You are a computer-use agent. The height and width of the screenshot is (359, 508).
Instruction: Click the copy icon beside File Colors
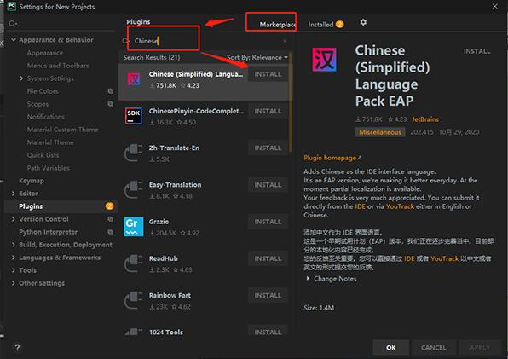pyautogui.click(x=111, y=91)
